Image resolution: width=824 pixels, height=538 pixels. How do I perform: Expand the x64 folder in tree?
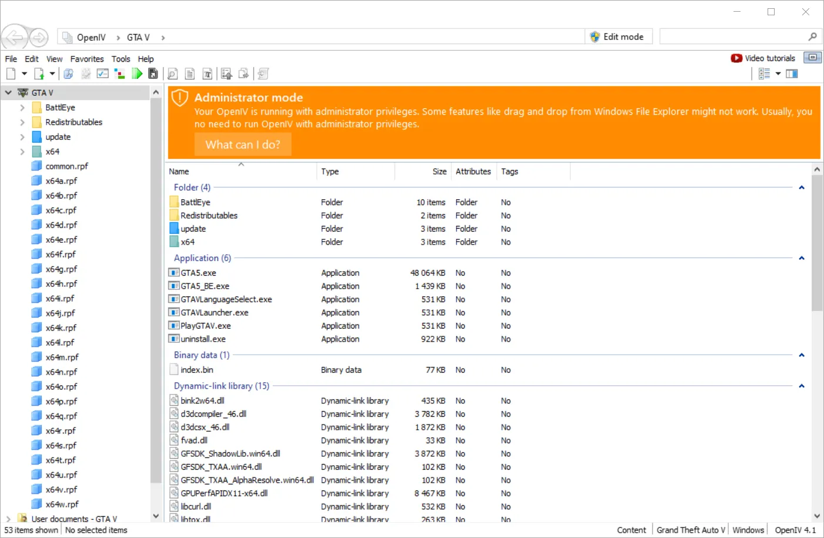(x=22, y=152)
